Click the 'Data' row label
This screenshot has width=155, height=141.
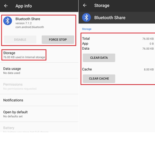(x=86, y=49)
